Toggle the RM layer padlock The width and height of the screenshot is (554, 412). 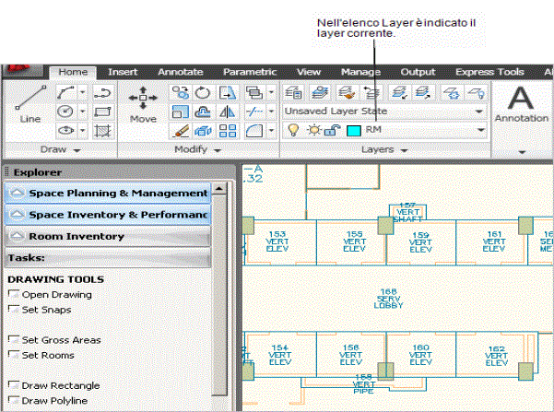pyautogui.click(x=332, y=130)
